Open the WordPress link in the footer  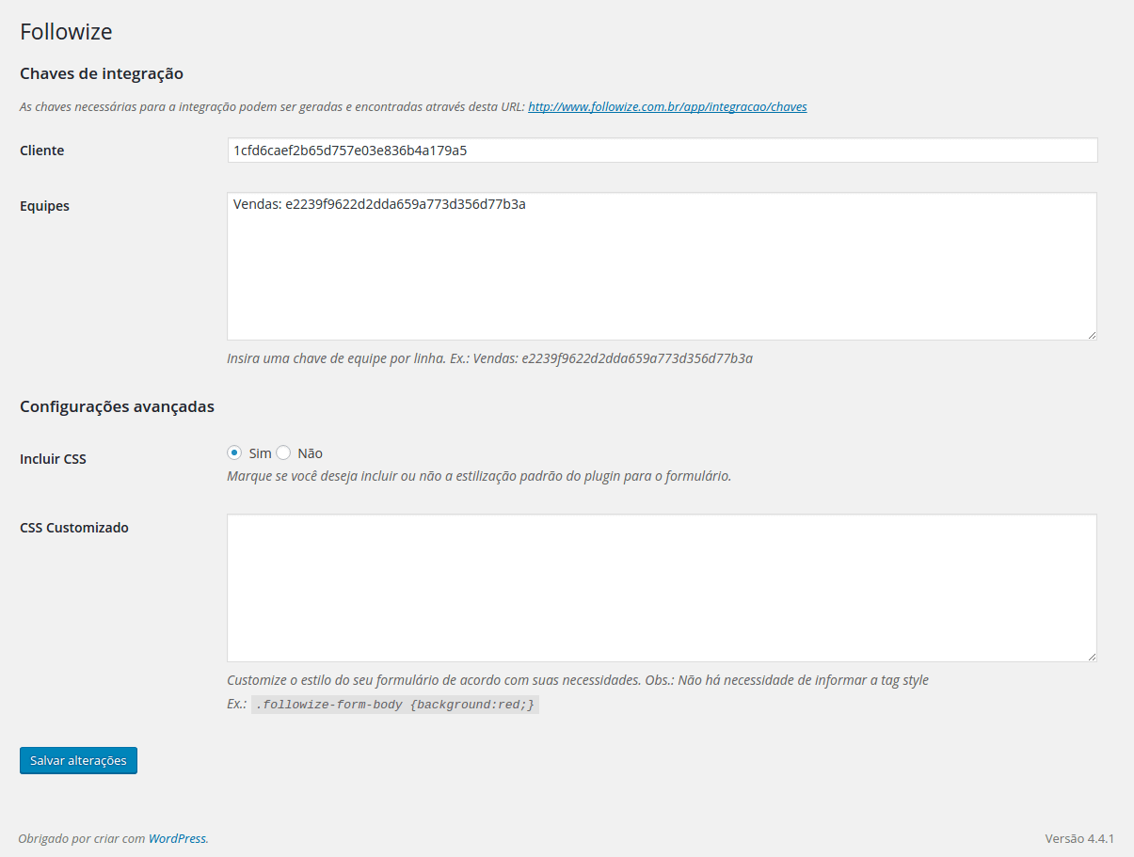tap(177, 838)
